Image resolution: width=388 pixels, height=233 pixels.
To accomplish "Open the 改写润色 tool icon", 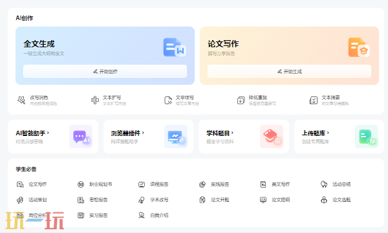I will pyautogui.click(x=21, y=100).
